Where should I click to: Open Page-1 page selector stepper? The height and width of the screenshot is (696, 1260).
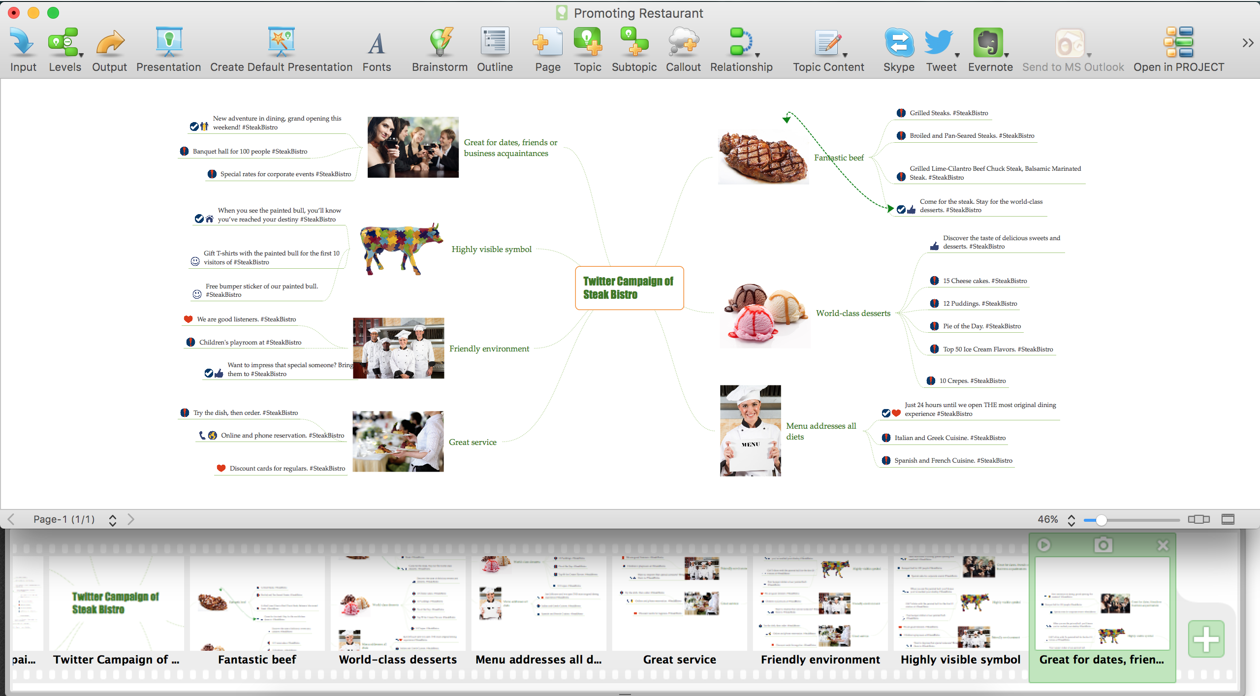point(113,520)
